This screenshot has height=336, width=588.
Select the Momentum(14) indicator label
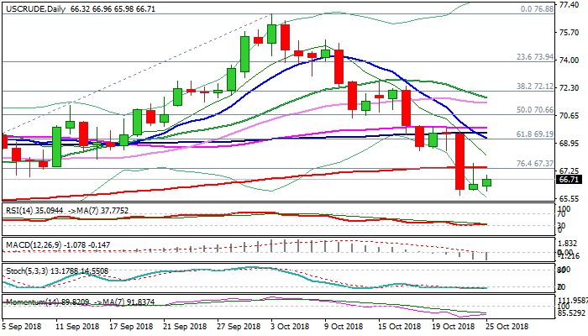click(x=31, y=298)
